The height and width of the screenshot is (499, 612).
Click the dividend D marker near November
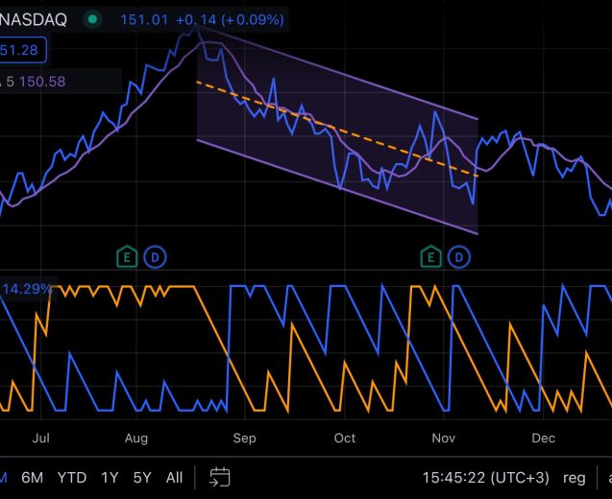[459, 257]
